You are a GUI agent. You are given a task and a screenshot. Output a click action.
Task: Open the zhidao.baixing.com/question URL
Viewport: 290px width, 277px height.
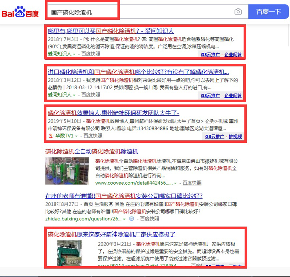point(84,219)
